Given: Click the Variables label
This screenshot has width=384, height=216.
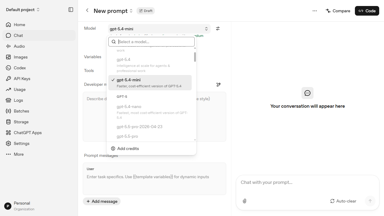Looking at the screenshot, I should (93, 57).
